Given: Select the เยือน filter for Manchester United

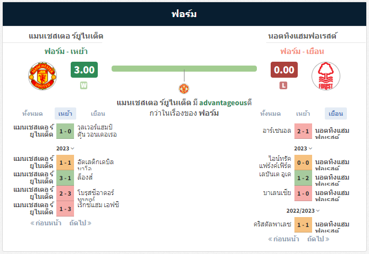Looking at the screenshot, I should (98, 114).
